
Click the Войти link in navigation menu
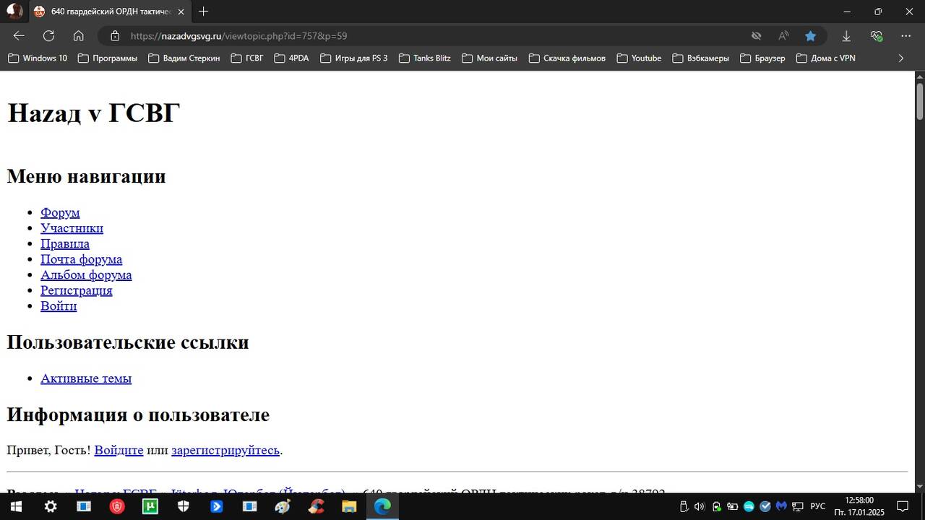point(59,305)
